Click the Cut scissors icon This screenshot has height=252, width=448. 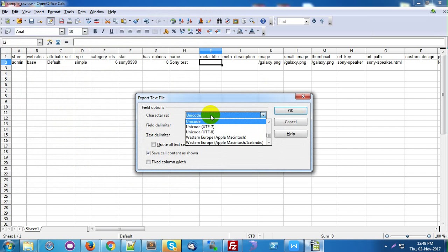(x=108, y=21)
